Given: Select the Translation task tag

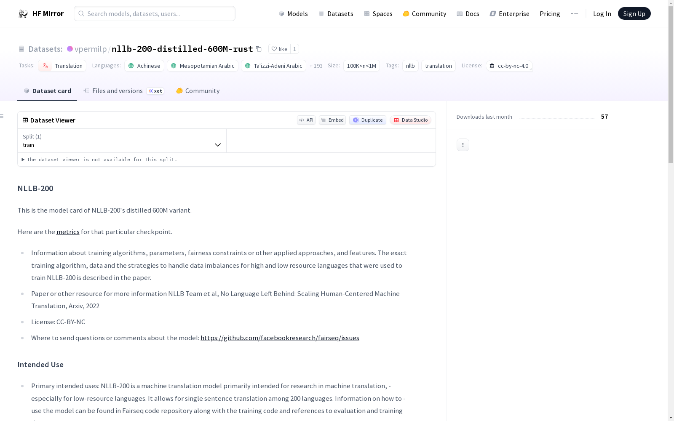Looking at the screenshot, I should click(62, 66).
